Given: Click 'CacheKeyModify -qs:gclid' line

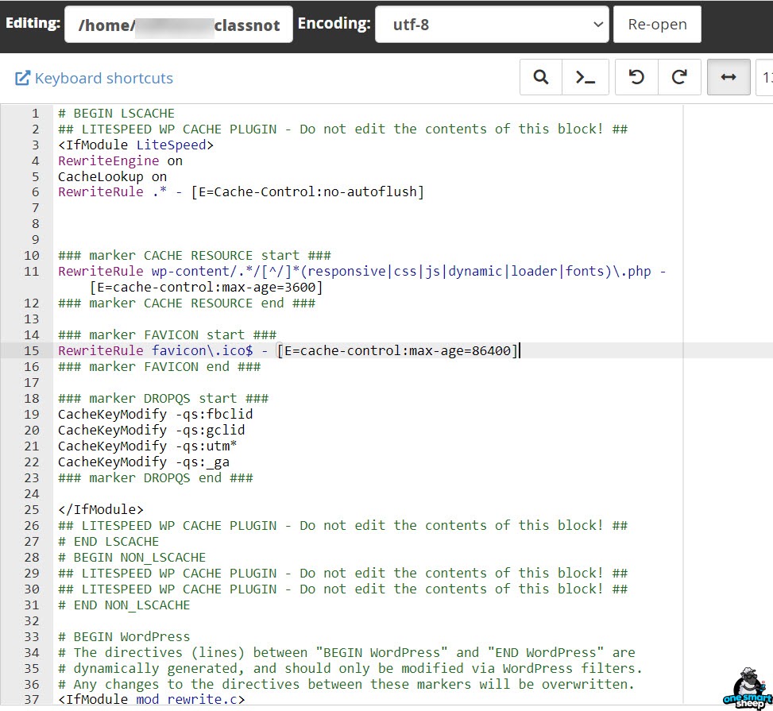Looking at the screenshot, I should tap(152, 430).
